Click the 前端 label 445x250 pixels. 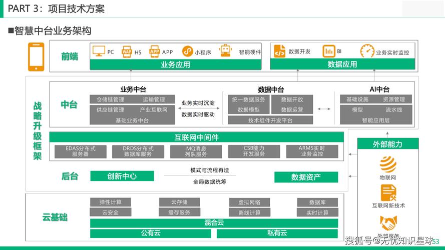pyautogui.click(x=70, y=56)
